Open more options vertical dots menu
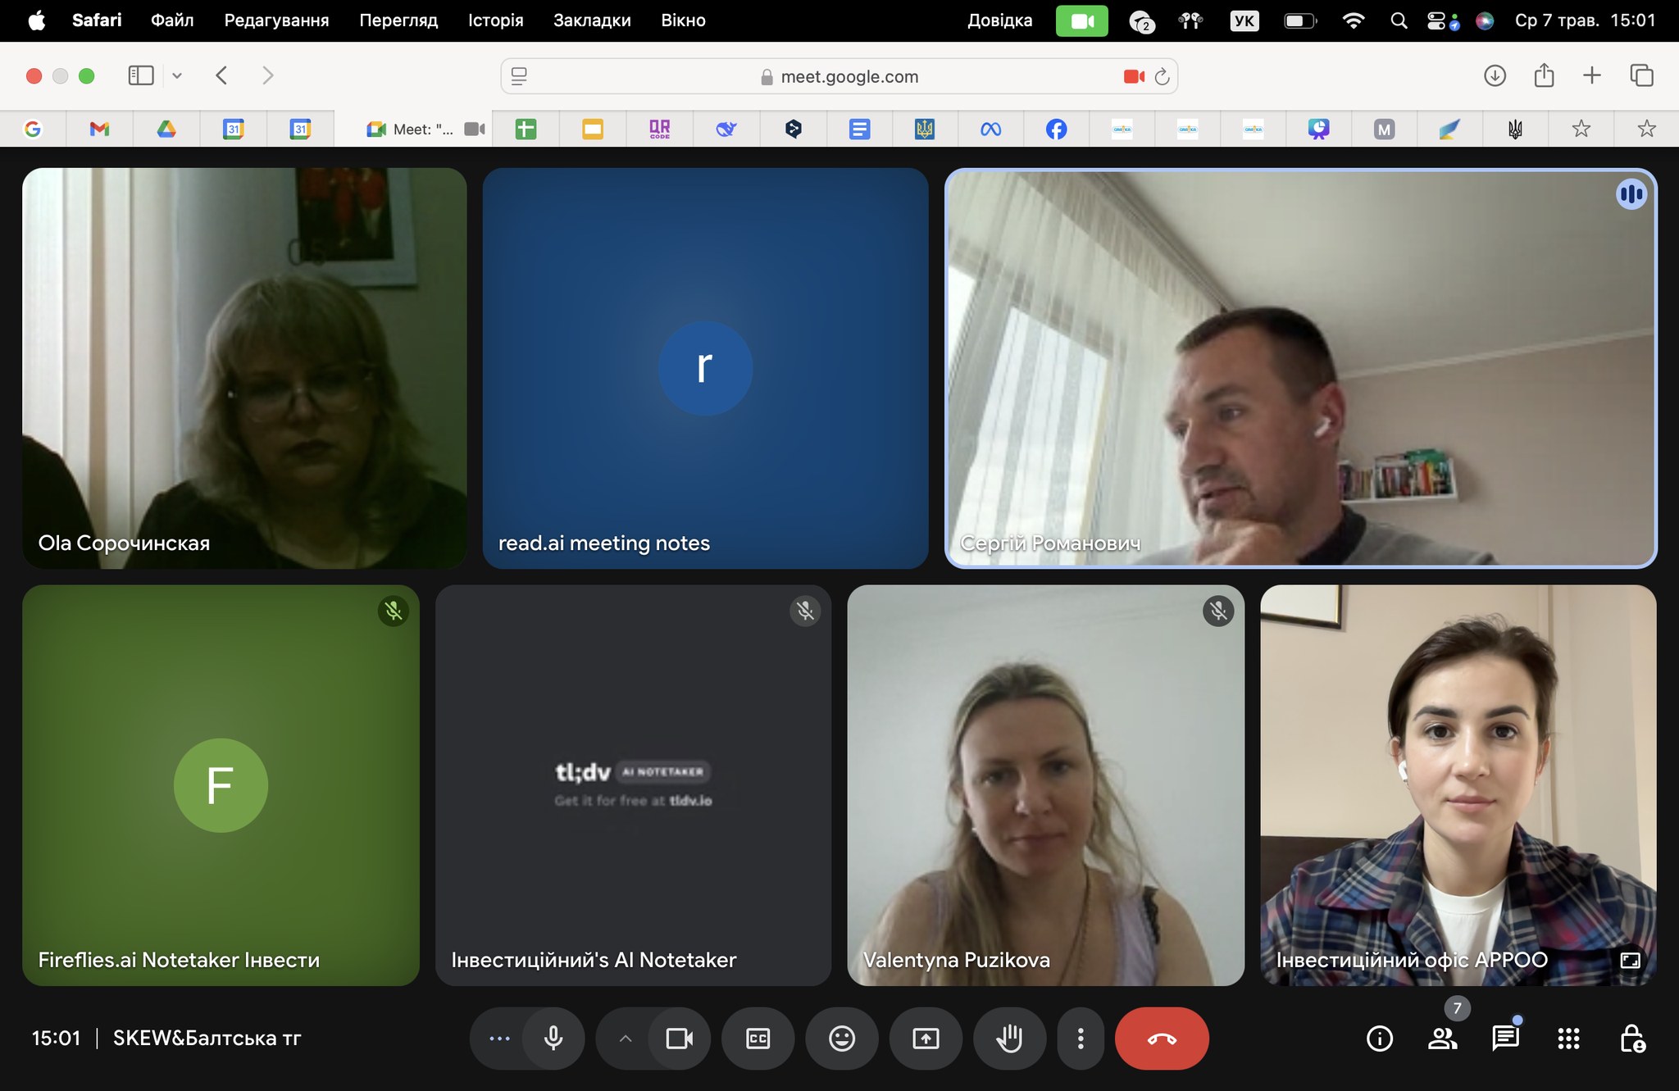Screen dimensions: 1679x1091 tap(1081, 1039)
